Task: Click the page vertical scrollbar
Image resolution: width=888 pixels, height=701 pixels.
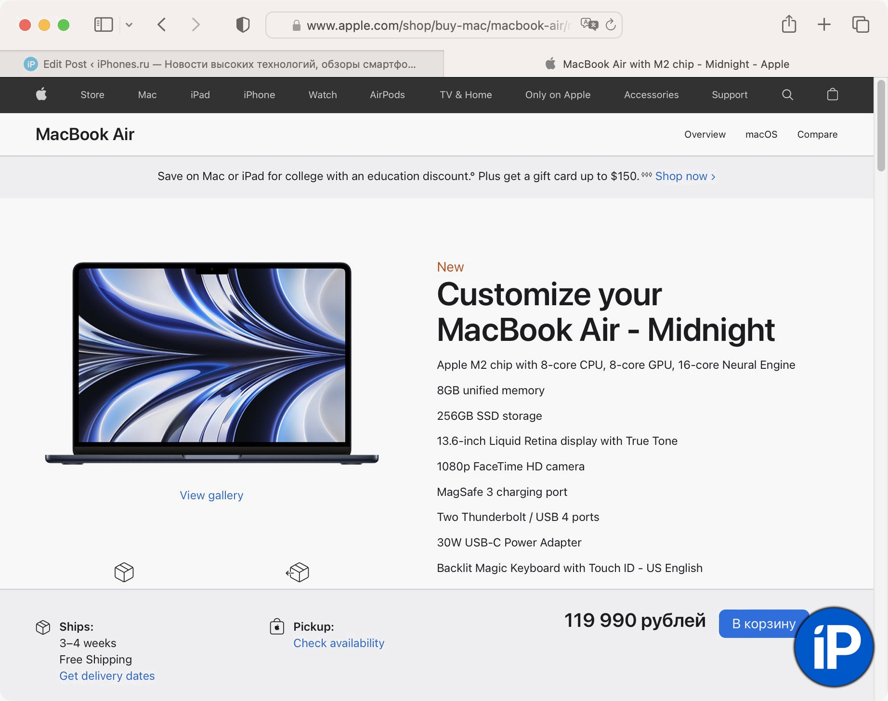Action: pyautogui.click(x=881, y=125)
